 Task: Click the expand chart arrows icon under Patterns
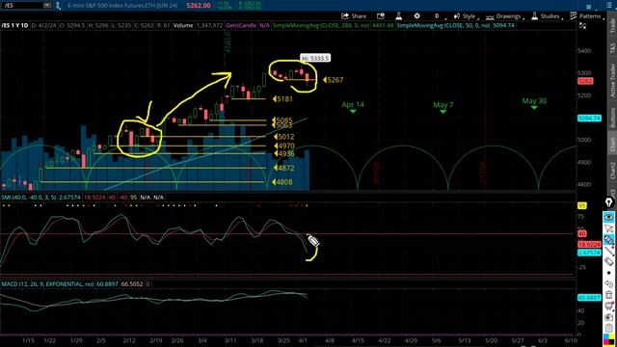[x=582, y=26]
